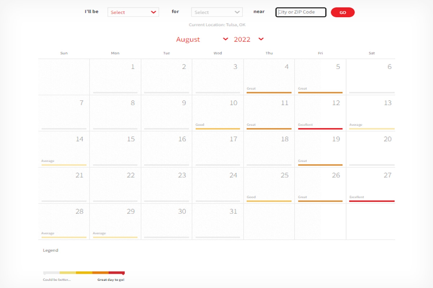Click the City or ZIP Code field

[300, 12]
